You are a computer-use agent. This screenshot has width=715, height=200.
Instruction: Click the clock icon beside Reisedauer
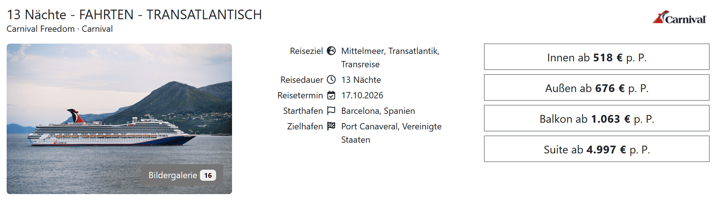331,80
